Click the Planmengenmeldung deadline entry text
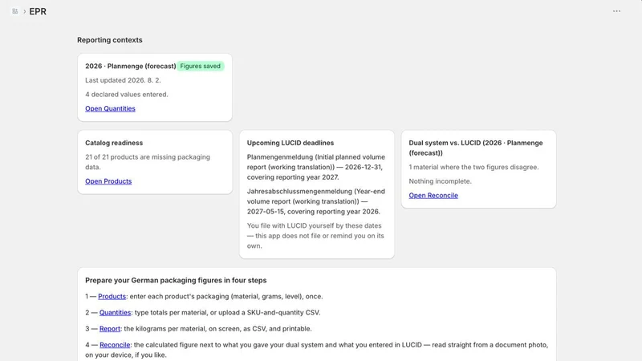Image resolution: width=642 pixels, height=361 pixels. coord(316,167)
